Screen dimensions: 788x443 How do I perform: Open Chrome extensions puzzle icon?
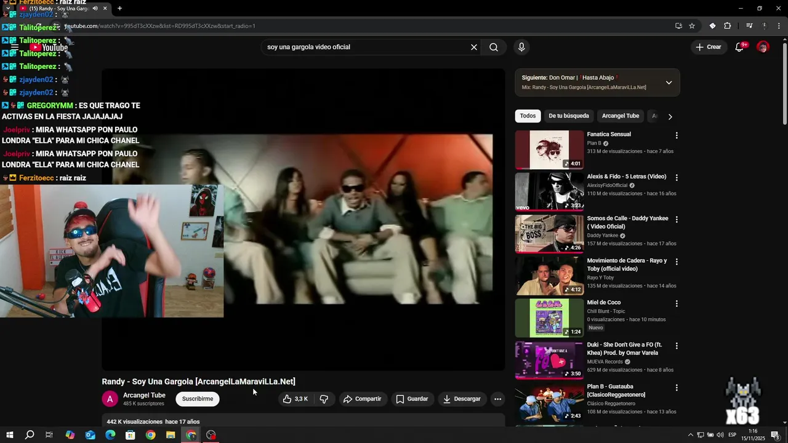pos(728,26)
